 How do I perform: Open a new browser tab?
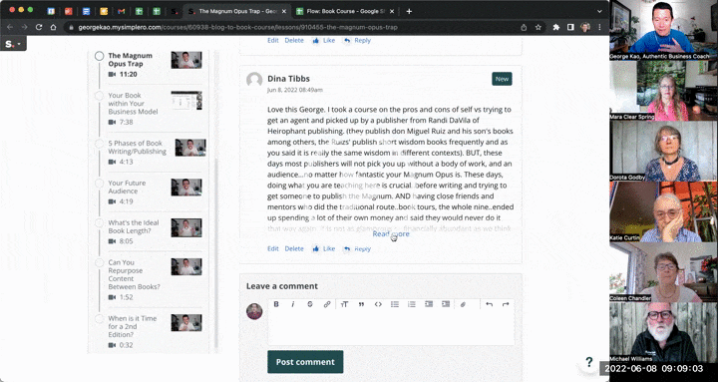coord(409,11)
